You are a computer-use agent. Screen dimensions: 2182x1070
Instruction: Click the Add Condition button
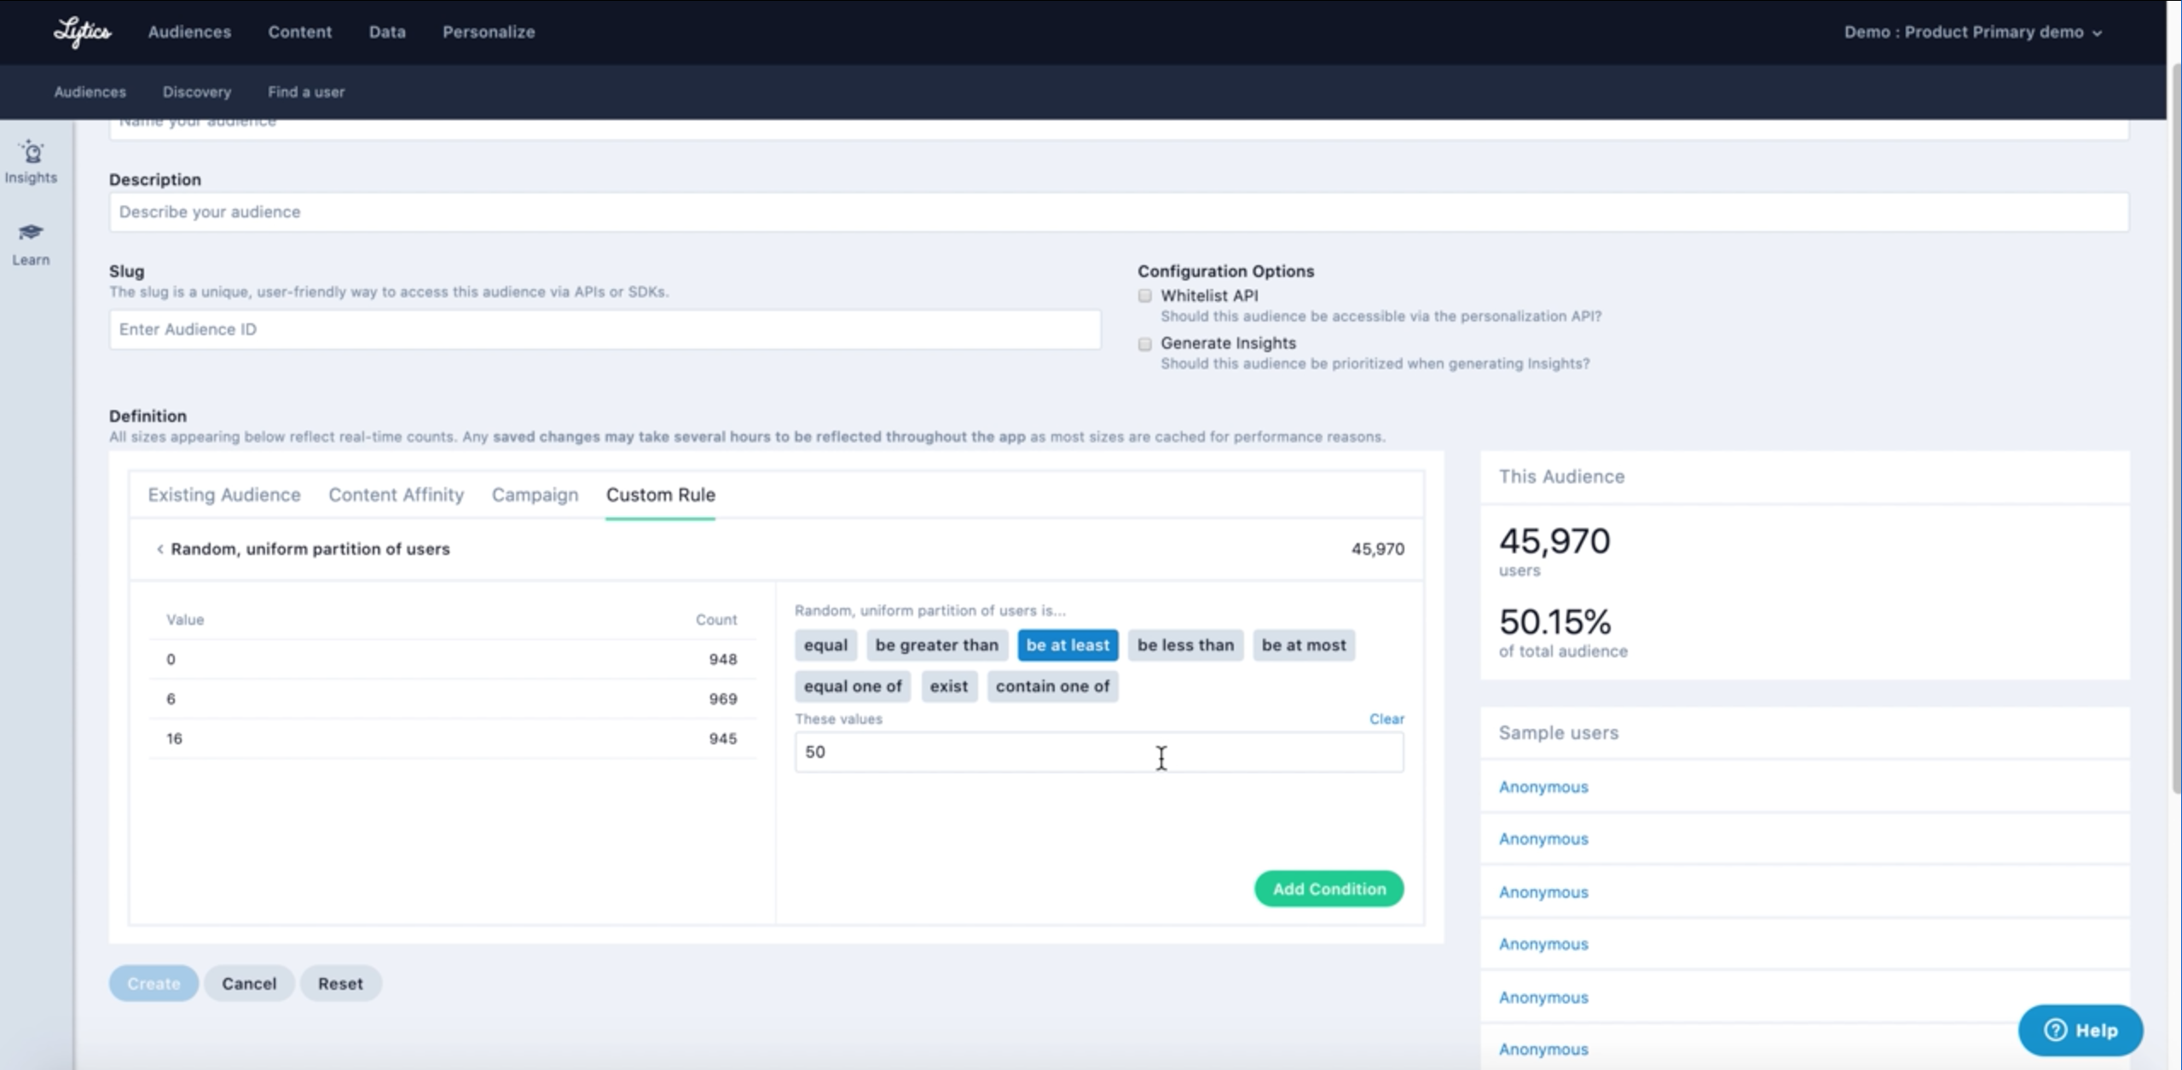1328,888
